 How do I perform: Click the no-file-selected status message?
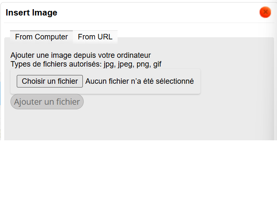[139, 81]
